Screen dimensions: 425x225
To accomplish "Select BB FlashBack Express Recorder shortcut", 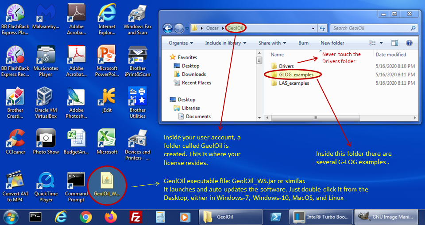I will click(15, 61).
